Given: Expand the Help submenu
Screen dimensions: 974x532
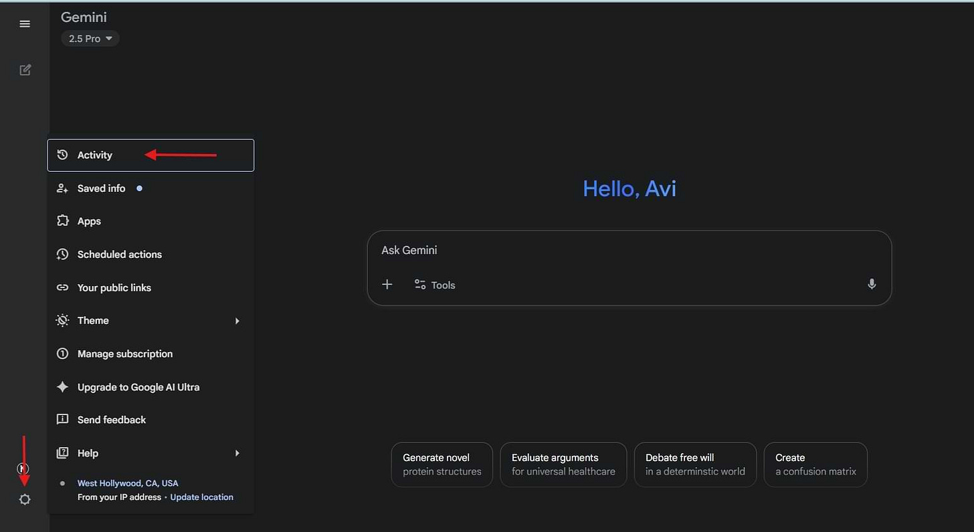Looking at the screenshot, I should [86, 452].
